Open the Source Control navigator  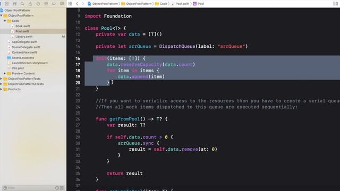coord(6,4)
